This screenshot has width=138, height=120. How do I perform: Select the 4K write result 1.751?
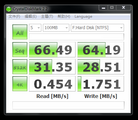pos(101,84)
